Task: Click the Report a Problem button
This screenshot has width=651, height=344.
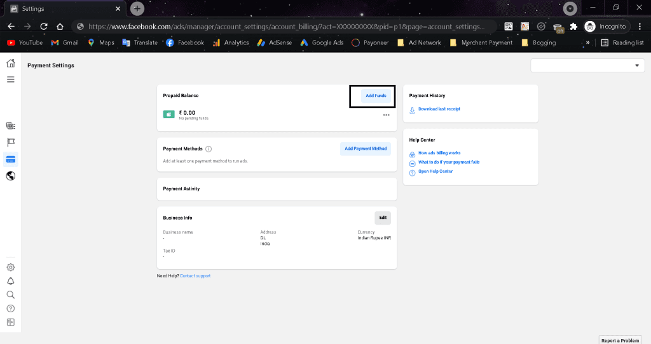Action: tap(620, 340)
